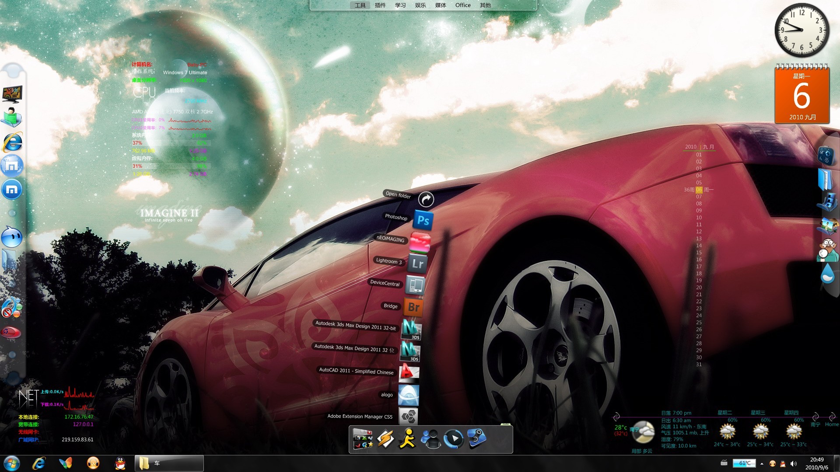Open the blue tag icon in bottom dock
The height and width of the screenshot is (472, 840).
[x=476, y=438]
